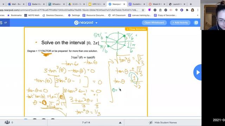Image resolution: width=225 pixels, height=126 pixels.
Task: Open the Bookmarks bookmark folder
Action: pyautogui.click(x=14, y=15)
